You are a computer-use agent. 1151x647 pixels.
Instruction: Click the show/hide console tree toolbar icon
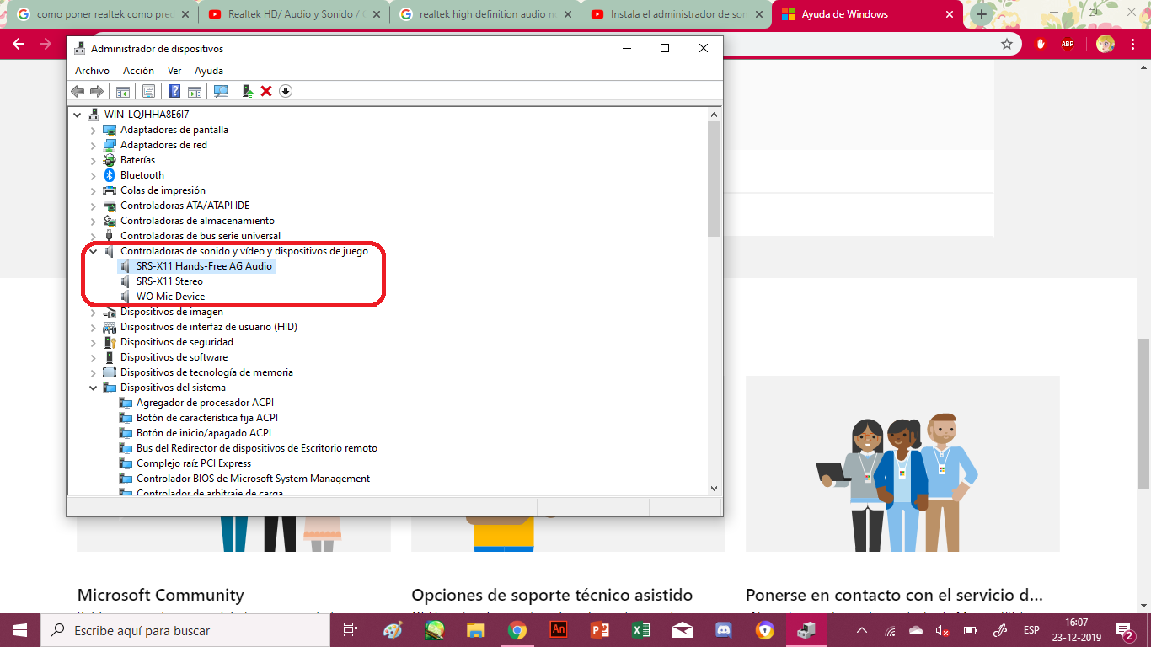pos(123,91)
